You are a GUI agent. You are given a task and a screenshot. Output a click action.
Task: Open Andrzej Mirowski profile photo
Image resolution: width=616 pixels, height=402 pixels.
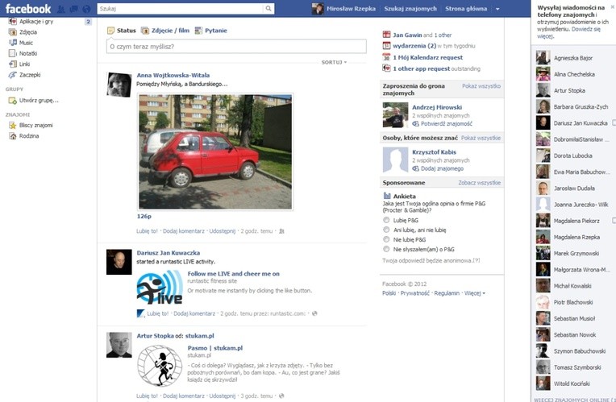(395, 115)
